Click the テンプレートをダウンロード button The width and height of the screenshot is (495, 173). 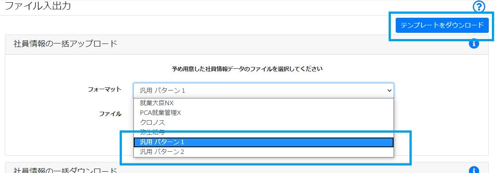[x=442, y=25]
